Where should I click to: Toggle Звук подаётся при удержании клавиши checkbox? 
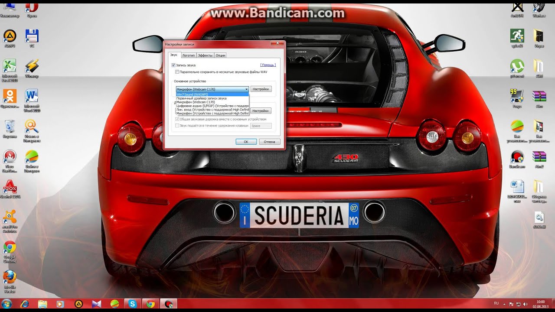tap(177, 126)
